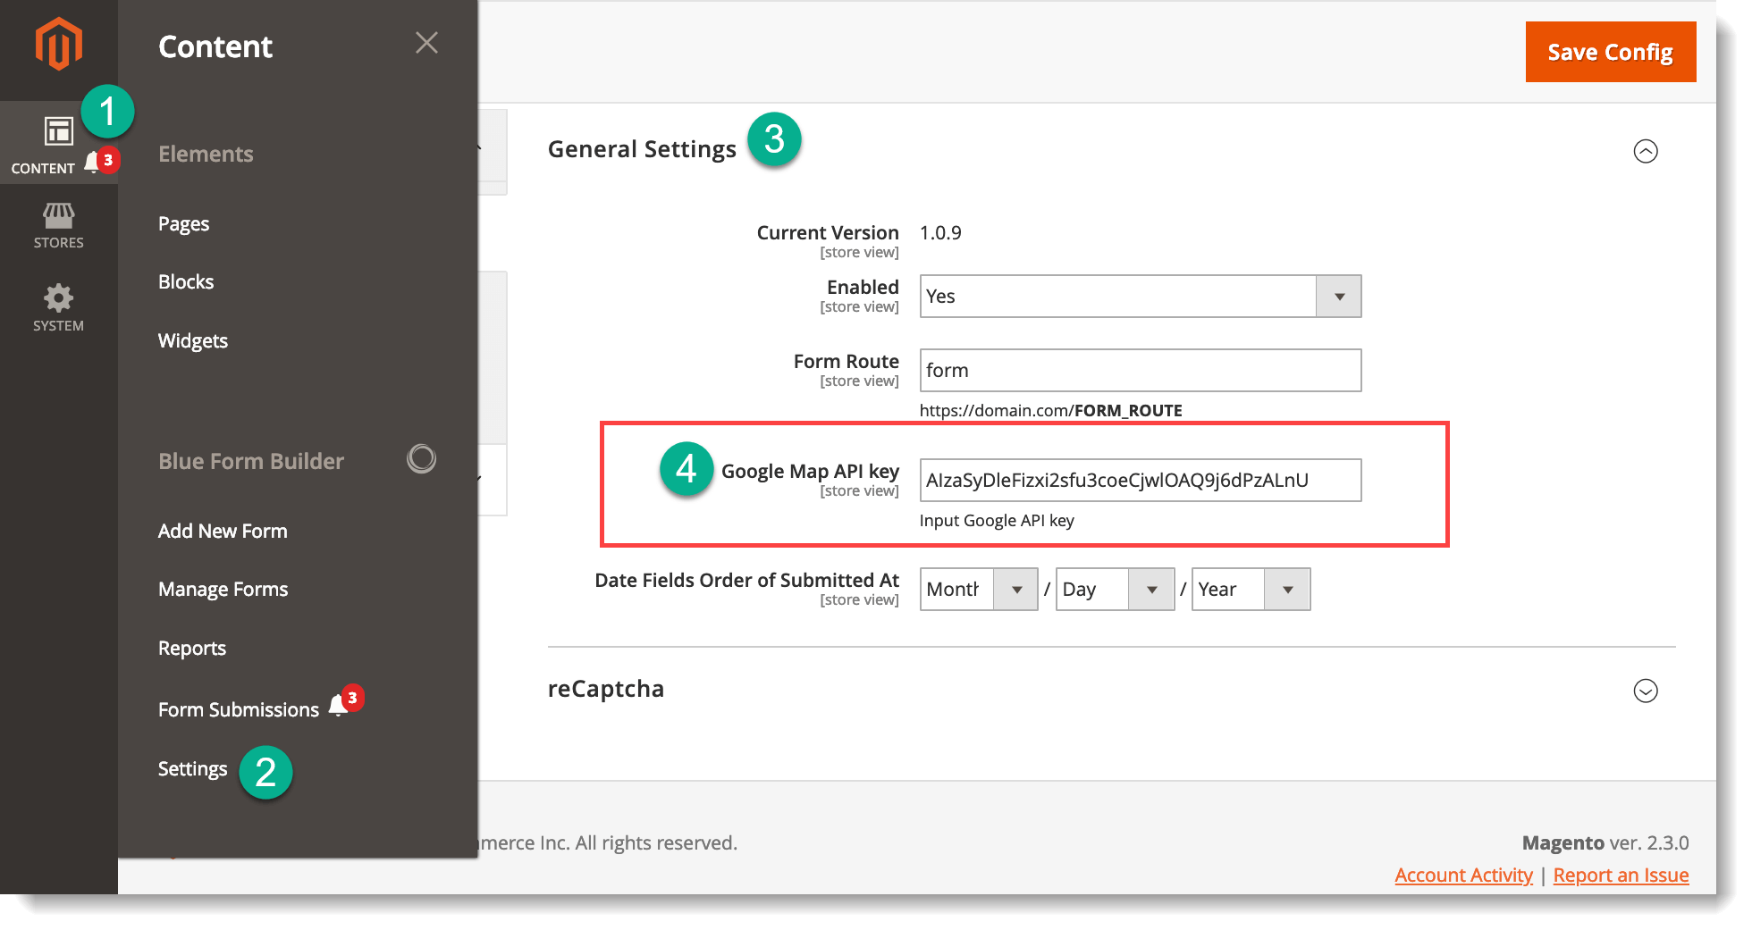1752x930 pixels.
Task: Open Manage Forms menu item
Action: (x=223, y=590)
